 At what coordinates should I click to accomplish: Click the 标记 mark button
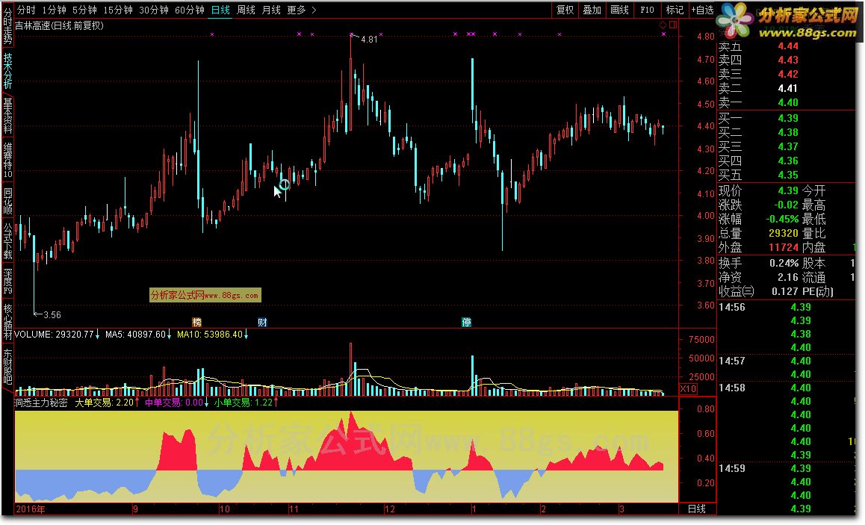[675, 10]
